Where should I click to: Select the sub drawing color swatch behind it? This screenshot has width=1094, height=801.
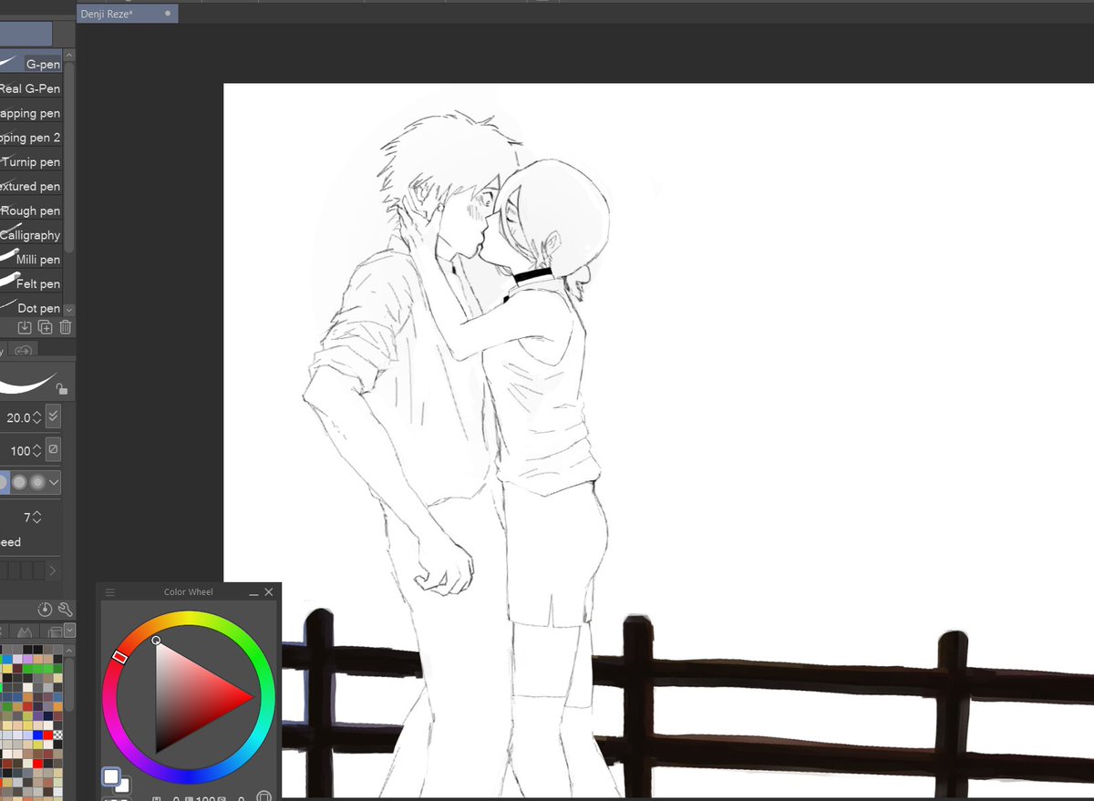click(124, 786)
